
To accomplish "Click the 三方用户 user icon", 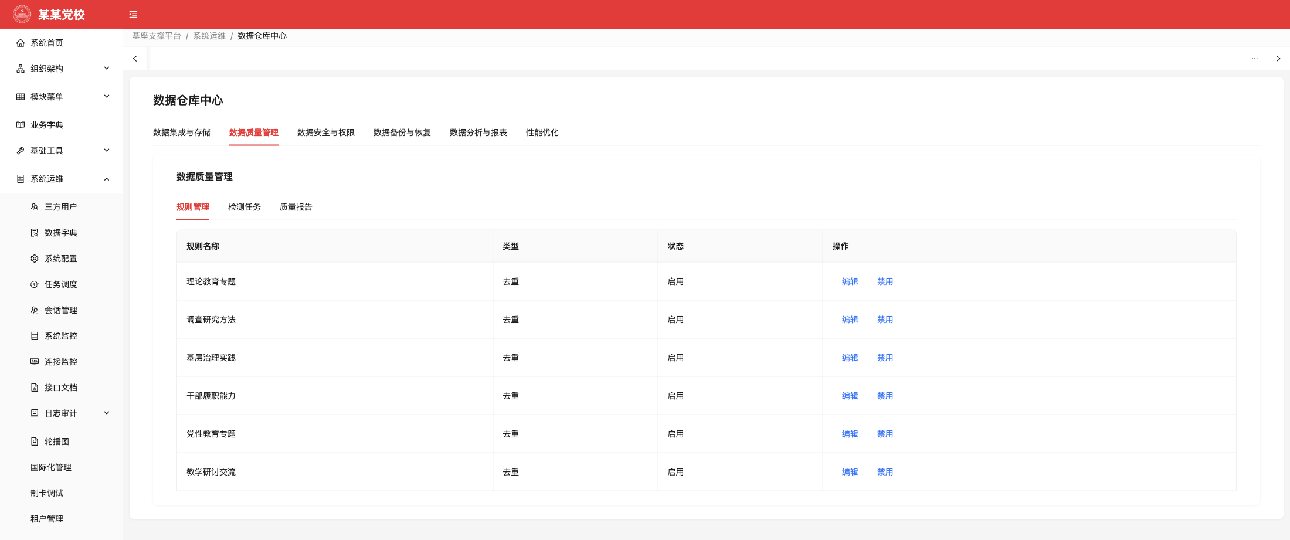I will [35, 207].
